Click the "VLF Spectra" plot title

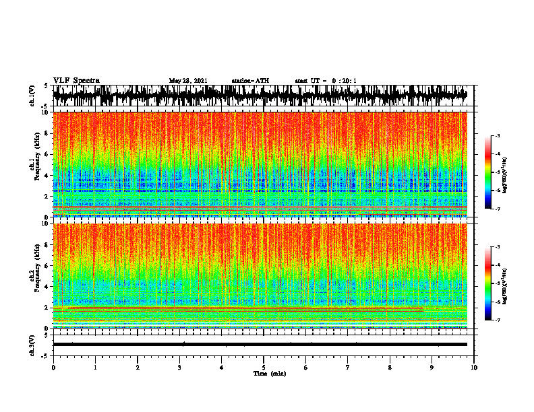pos(76,81)
